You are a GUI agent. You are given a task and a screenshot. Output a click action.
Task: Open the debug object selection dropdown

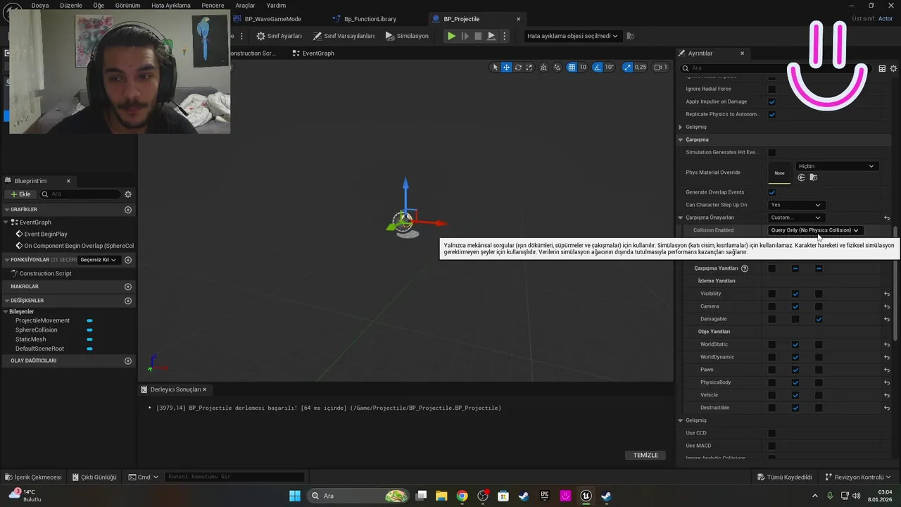[572, 36]
